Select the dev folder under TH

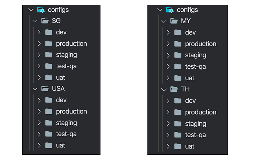click(190, 101)
